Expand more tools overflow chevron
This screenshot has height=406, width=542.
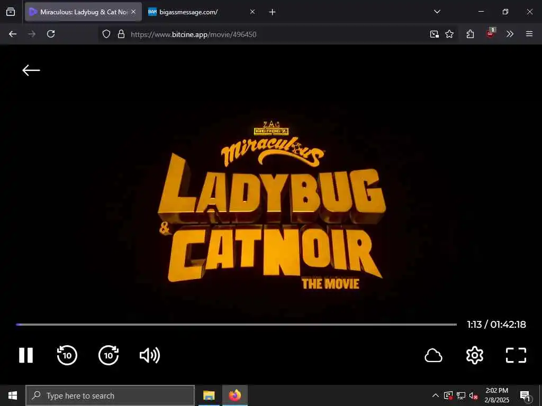coord(510,34)
